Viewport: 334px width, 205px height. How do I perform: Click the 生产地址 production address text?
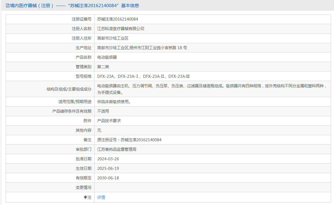click(x=142, y=48)
